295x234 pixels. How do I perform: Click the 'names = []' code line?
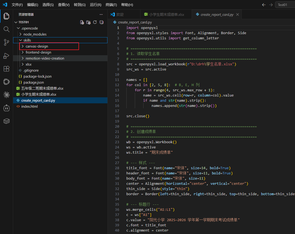137,80
